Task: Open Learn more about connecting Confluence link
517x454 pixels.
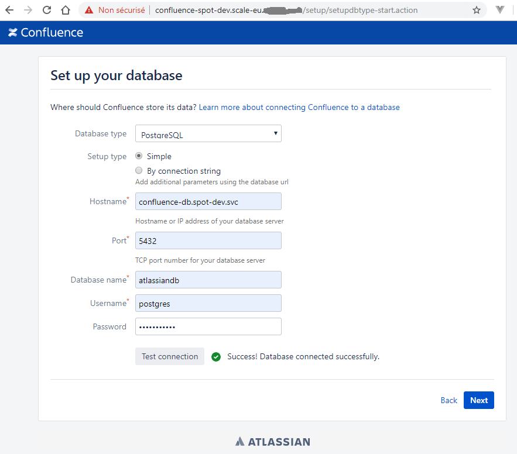Action: point(299,108)
